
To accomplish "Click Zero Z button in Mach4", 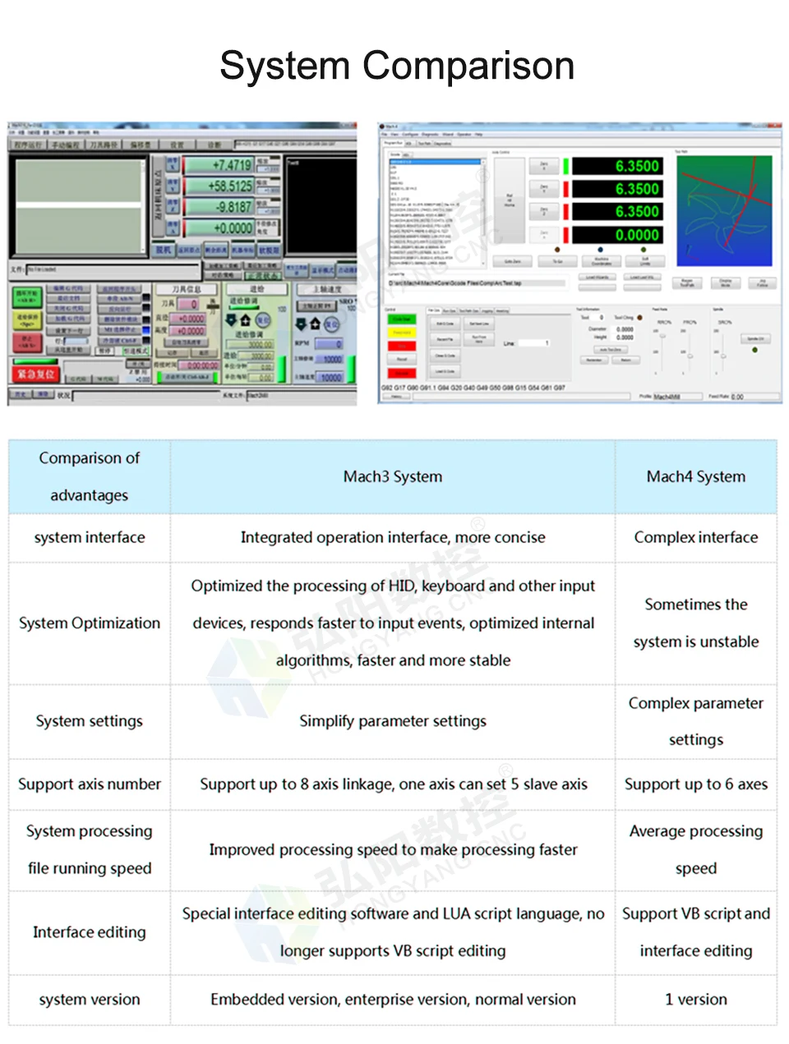I will [544, 211].
